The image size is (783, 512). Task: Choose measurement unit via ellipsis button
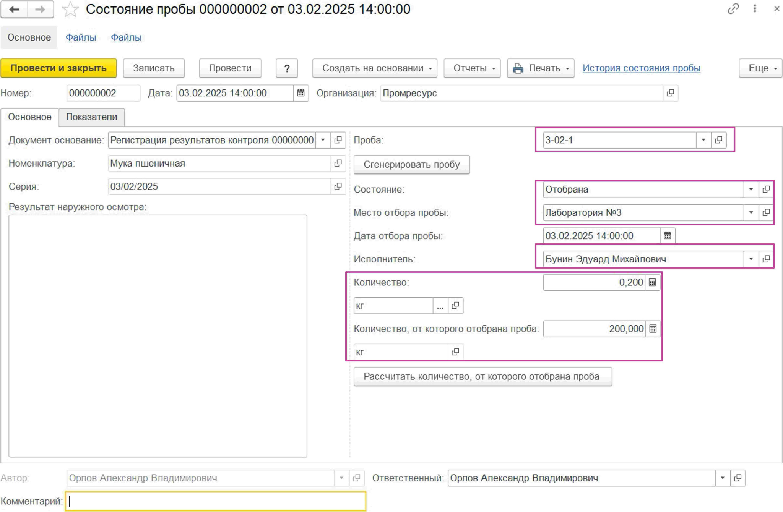pos(440,306)
